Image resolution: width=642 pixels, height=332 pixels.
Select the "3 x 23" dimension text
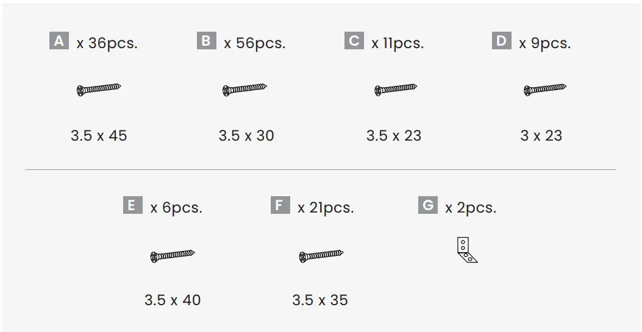click(541, 135)
